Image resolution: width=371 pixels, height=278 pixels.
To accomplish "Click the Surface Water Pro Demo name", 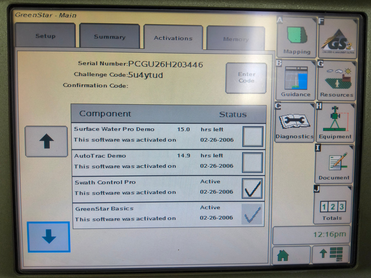I will click(114, 129).
